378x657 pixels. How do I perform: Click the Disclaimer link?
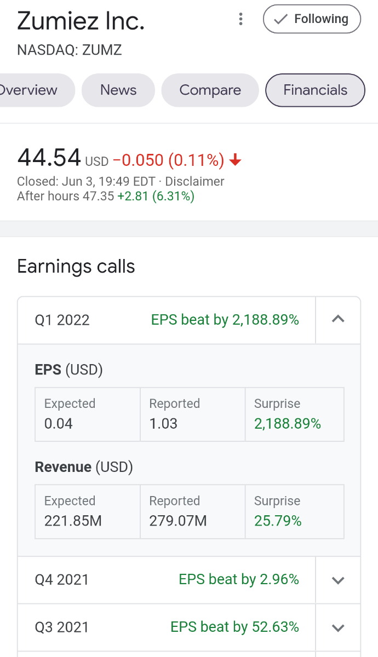click(x=194, y=181)
